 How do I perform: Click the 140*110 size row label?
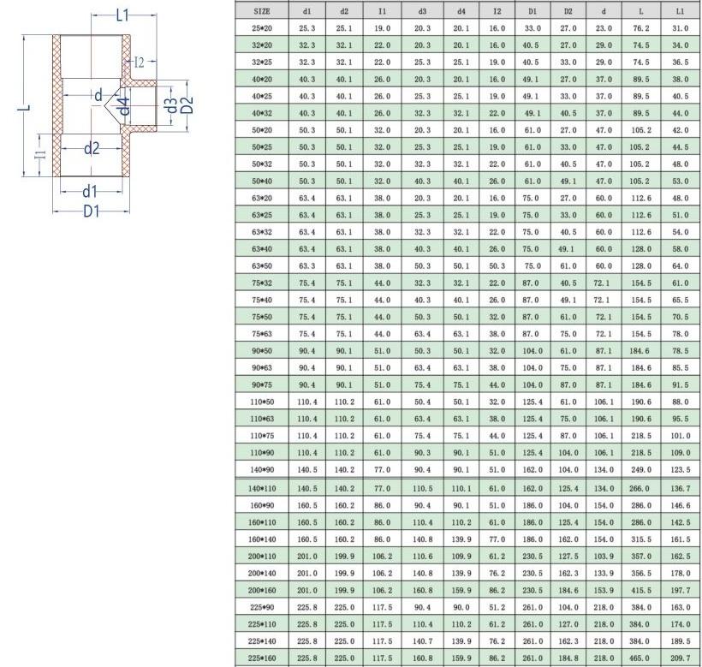click(263, 486)
